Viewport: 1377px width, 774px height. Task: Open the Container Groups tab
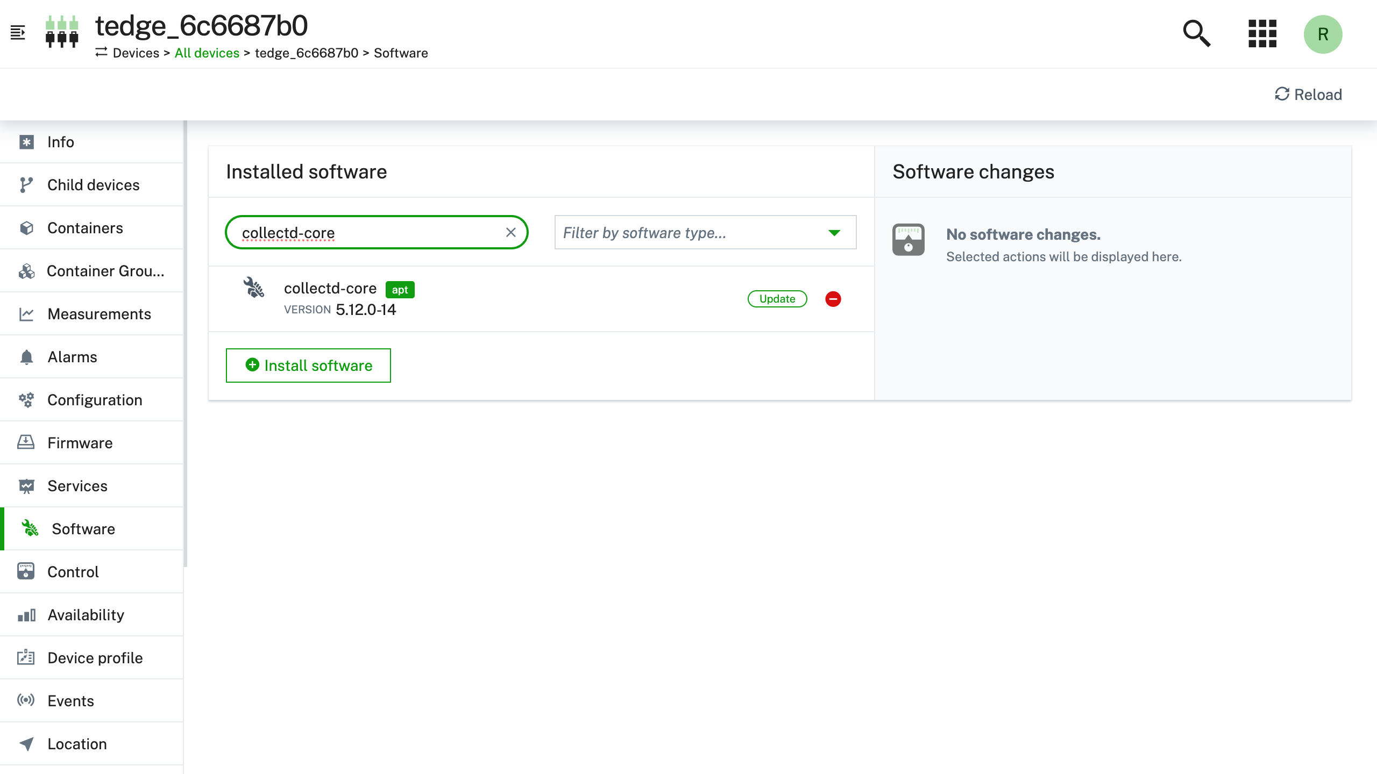click(91, 271)
